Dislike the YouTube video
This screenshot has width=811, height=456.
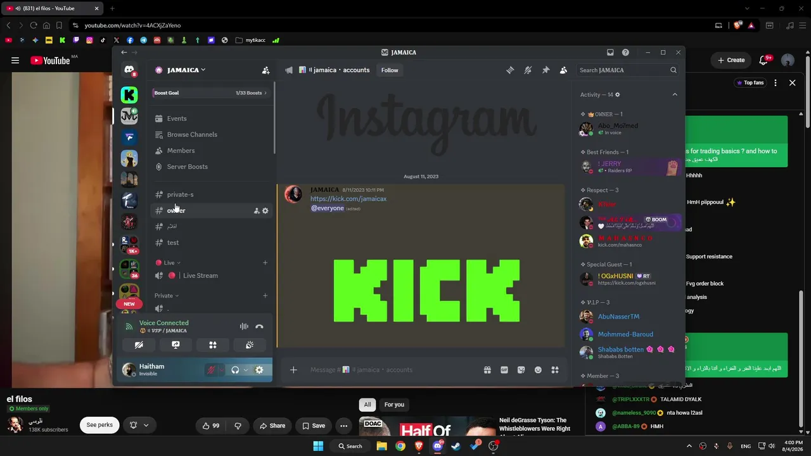point(238,426)
